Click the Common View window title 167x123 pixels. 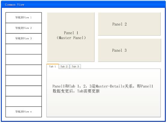pyautogui.click(x=14, y=5)
